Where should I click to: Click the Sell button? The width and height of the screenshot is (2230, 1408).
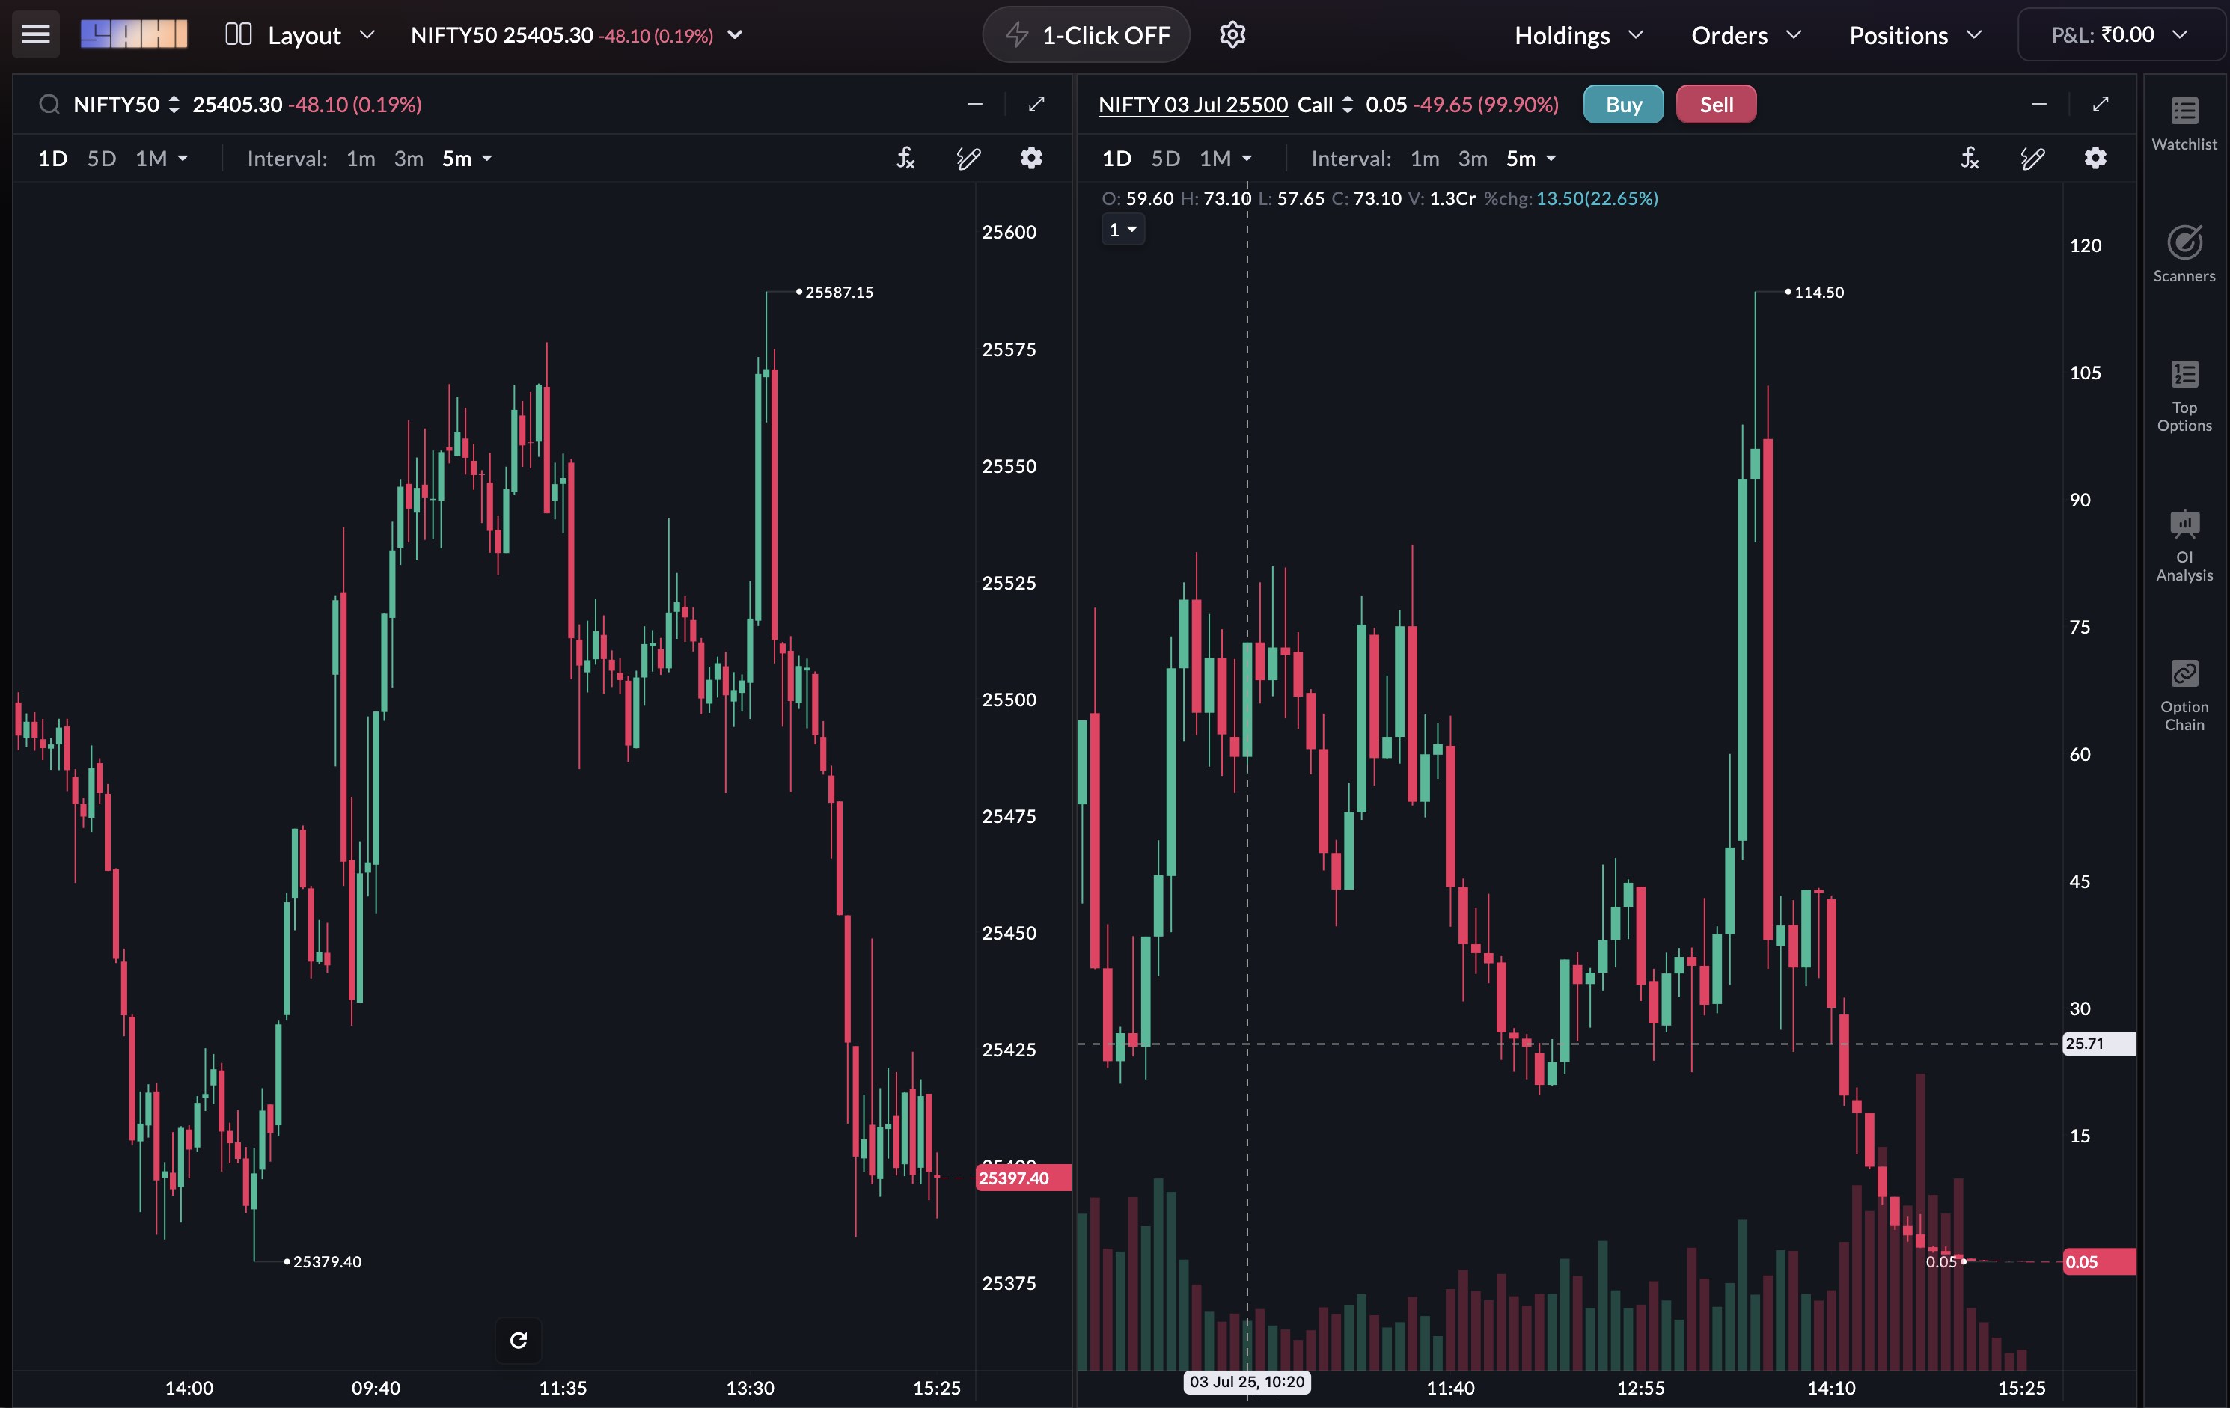coord(1716,105)
